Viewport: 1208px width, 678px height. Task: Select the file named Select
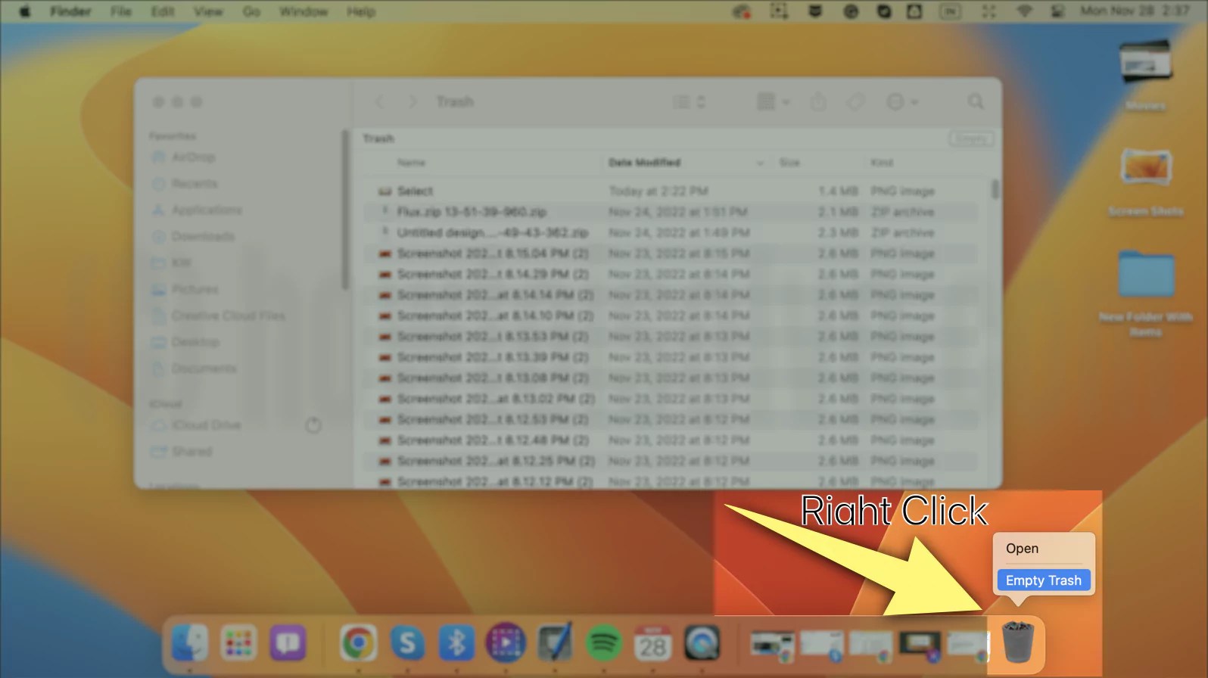(x=670, y=191)
